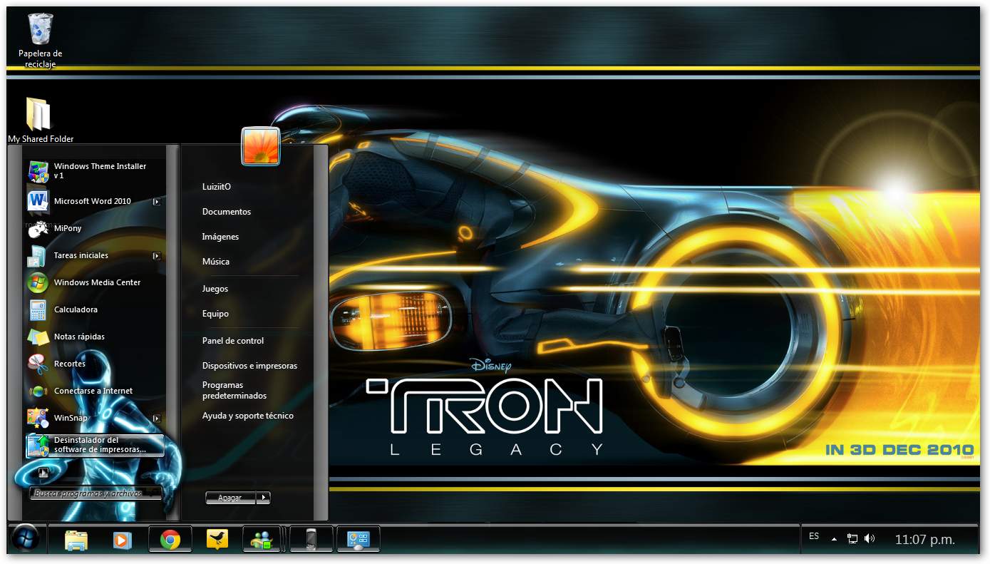Screen dimensions: 990x564
Task: Launch Microsoft Word 2010 via its W icon
Action: 38,201
